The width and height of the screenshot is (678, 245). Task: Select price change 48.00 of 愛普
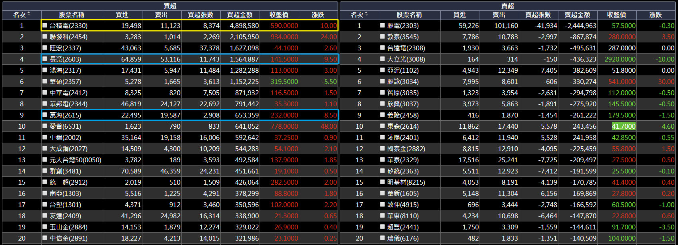[x=329, y=126]
